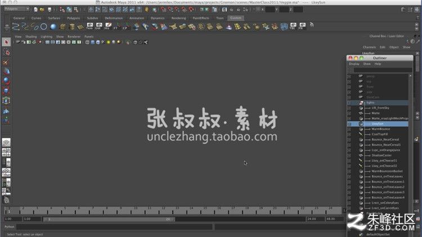This screenshot has width=422, height=237.
Task: Toggle wireframe display panel icon
Action: pyautogui.click(x=87, y=42)
